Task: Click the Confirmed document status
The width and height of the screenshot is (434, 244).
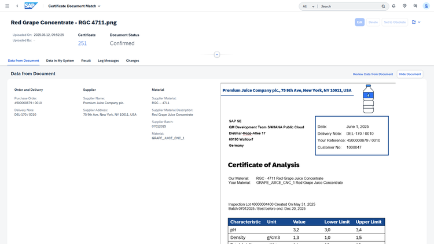Action: click(122, 43)
